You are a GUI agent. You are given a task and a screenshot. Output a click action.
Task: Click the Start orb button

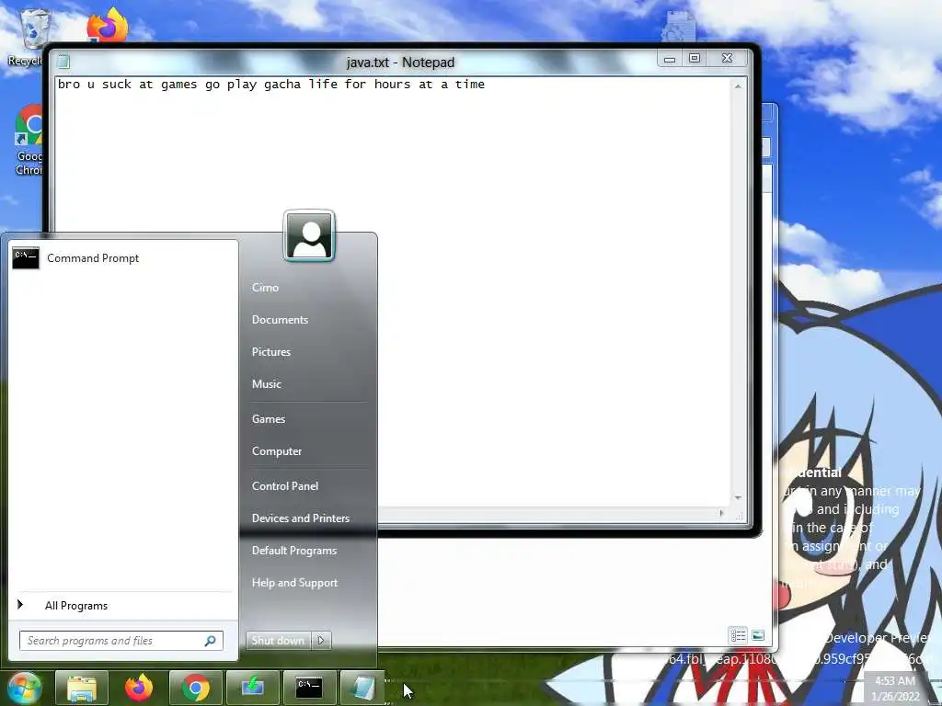click(x=25, y=688)
